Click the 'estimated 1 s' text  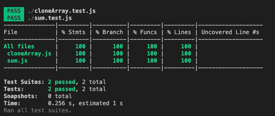pyautogui.click(x=101, y=103)
